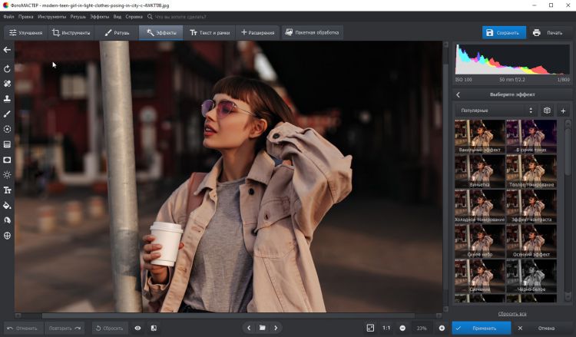Select the stamp tool in left sidebar
This screenshot has width=576, height=337.
click(x=7, y=99)
